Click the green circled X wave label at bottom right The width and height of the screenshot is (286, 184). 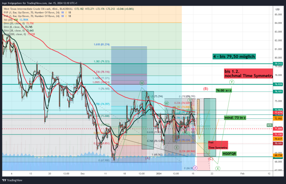(217, 168)
